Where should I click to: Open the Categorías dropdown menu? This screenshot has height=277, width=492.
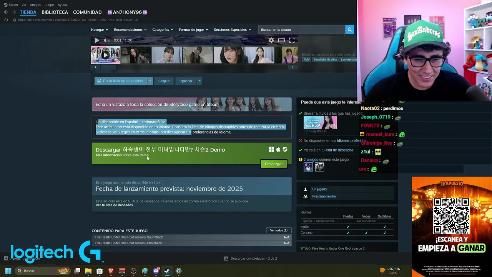(x=163, y=30)
